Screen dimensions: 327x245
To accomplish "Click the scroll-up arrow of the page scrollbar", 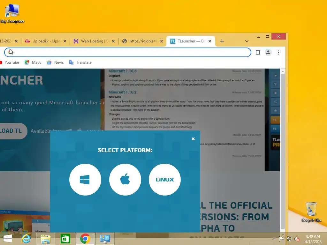I will (283, 71).
